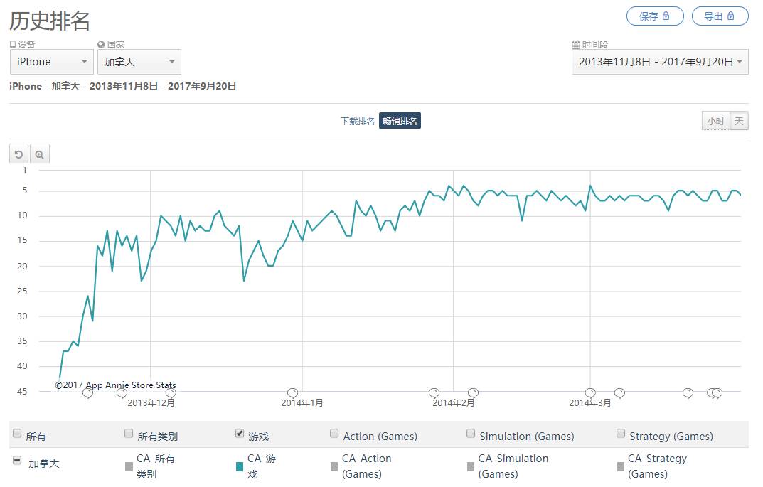Enable the Action (Games) checkbox
The width and height of the screenshot is (763, 487).
click(x=334, y=434)
